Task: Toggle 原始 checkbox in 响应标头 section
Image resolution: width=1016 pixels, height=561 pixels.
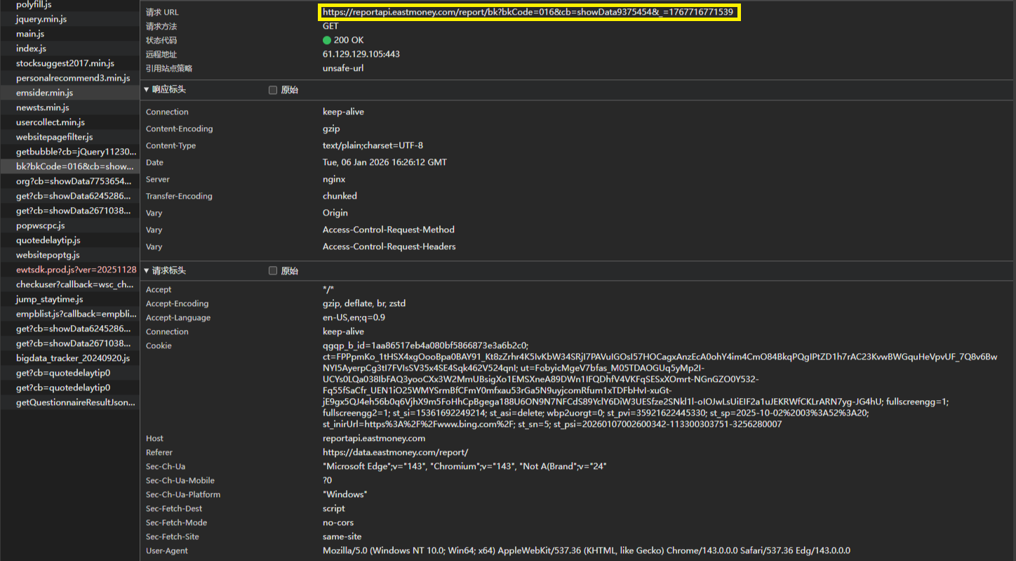Action: click(273, 90)
